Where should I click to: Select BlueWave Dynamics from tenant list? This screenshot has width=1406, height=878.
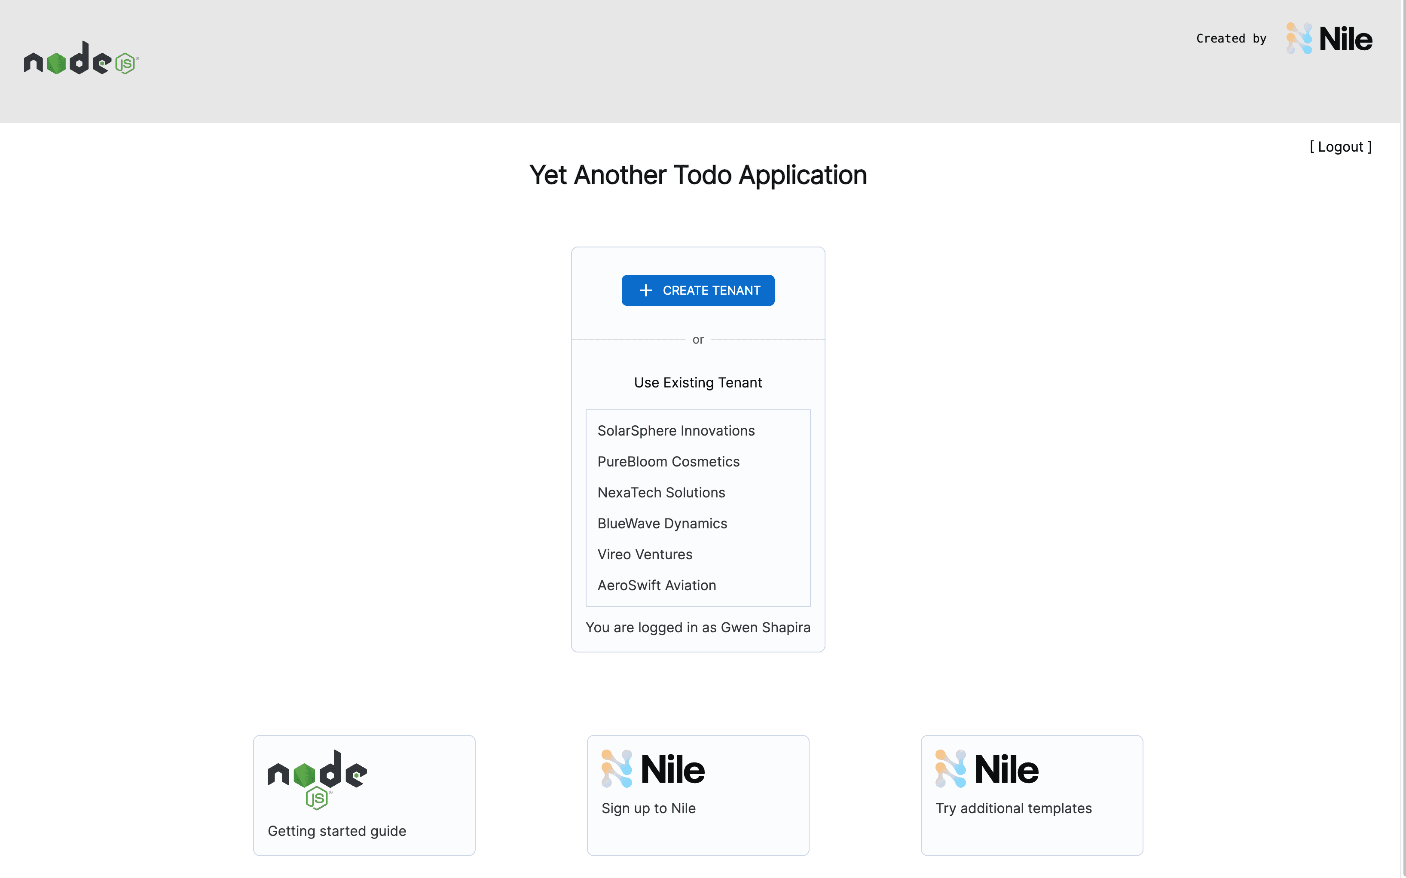[663, 523]
